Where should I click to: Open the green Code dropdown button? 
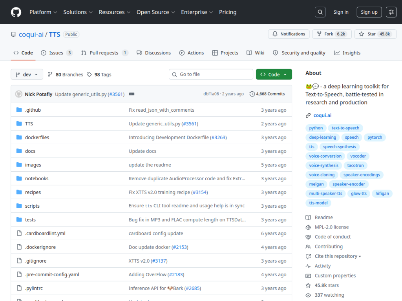(274, 74)
